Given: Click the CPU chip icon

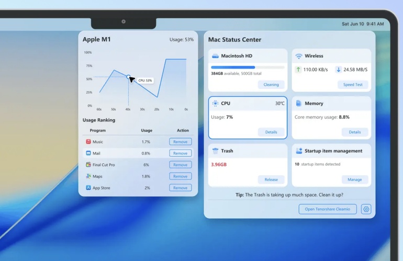Looking at the screenshot, I should (x=215, y=104).
